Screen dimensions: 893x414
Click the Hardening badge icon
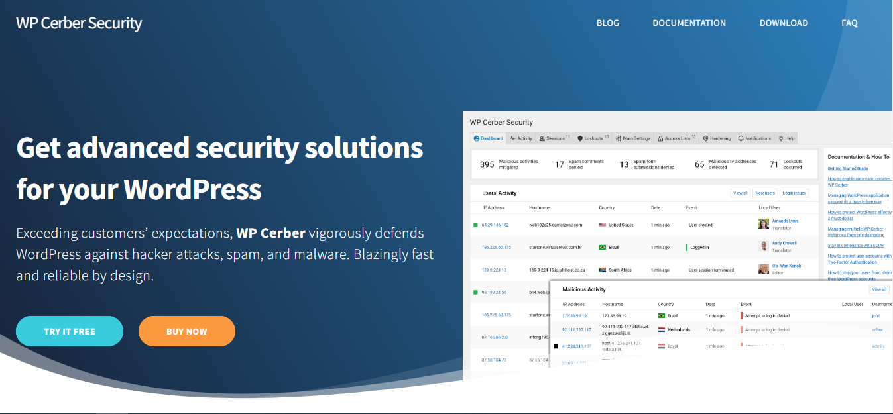click(705, 138)
